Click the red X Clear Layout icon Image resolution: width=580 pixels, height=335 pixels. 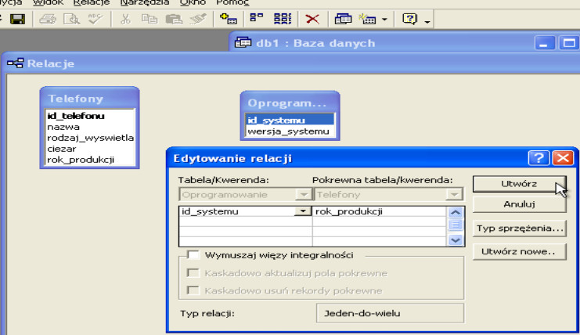pos(312,17)
